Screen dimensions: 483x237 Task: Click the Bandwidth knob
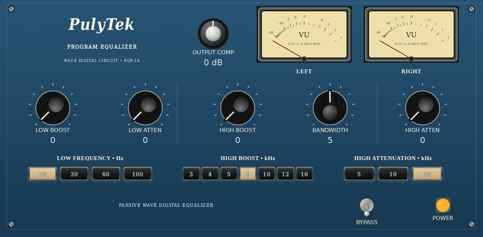pos(330,108)
